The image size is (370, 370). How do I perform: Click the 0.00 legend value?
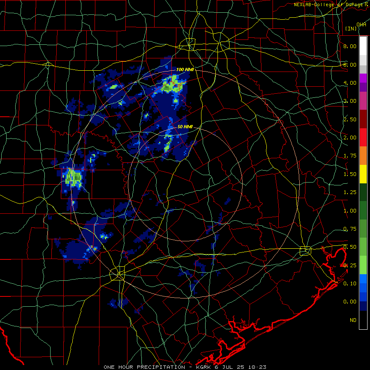350,302
